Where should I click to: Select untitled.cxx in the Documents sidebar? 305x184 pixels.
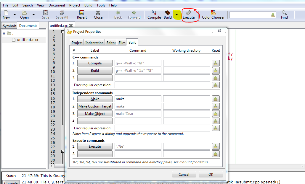click(x=27, y=40)
